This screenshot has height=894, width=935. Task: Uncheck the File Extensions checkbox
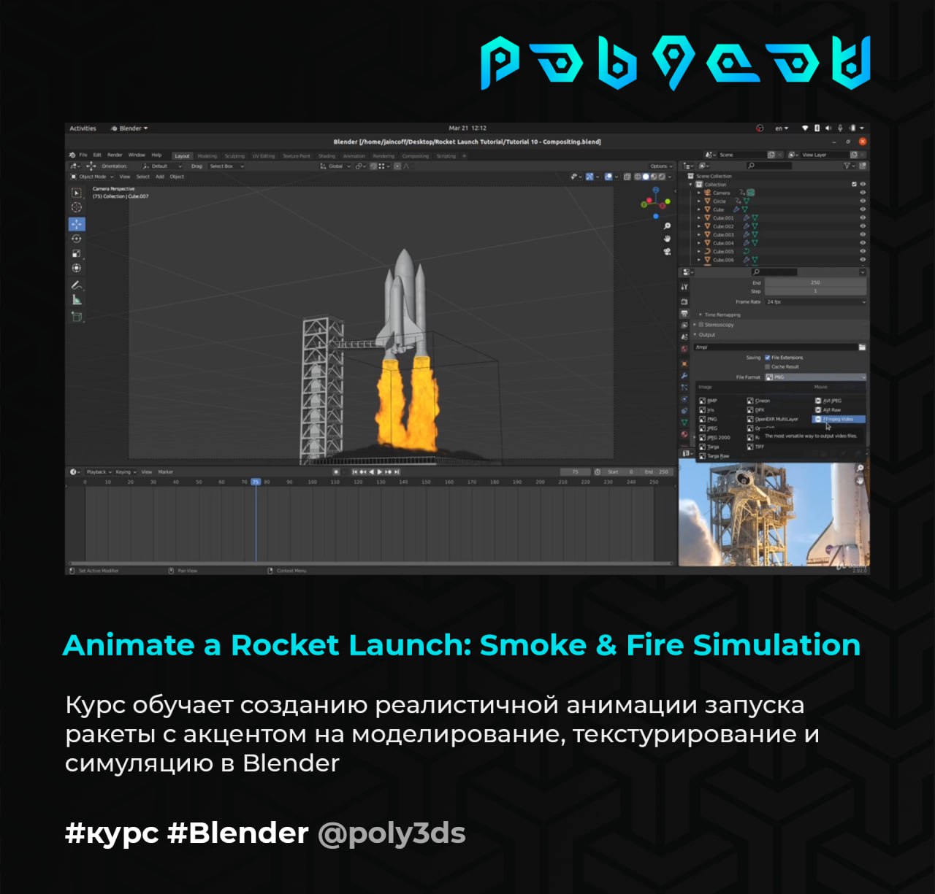pyautogui.click(x=768, y=358)
